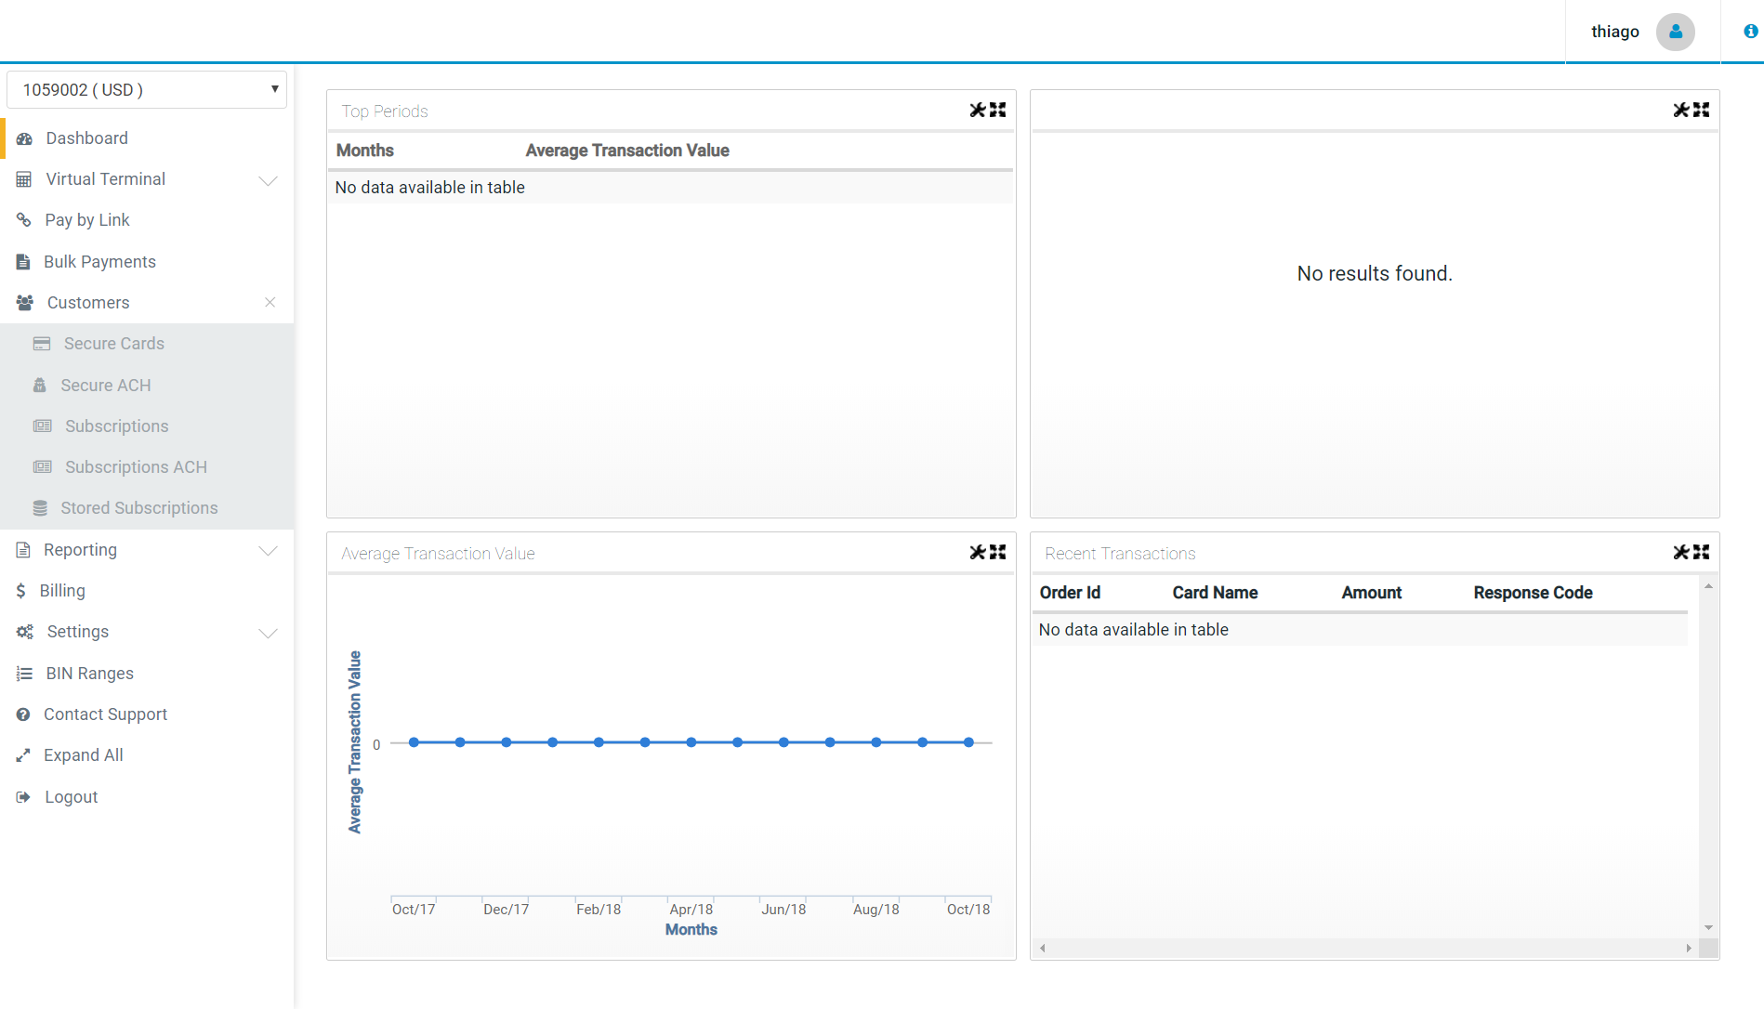Expand the Settings menu chevron
1764x1009 pixels.
[x=268, y=633]
